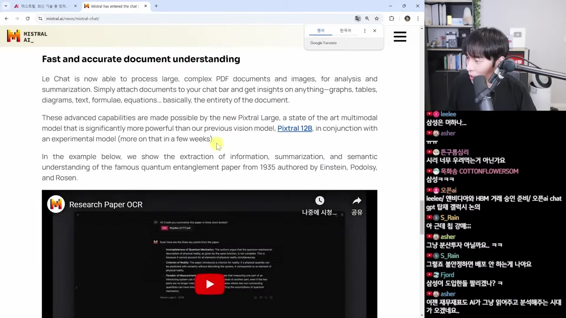Open the Extensions puzzle icon
Viewport: 566px width, 318px height.
[392, 19]
